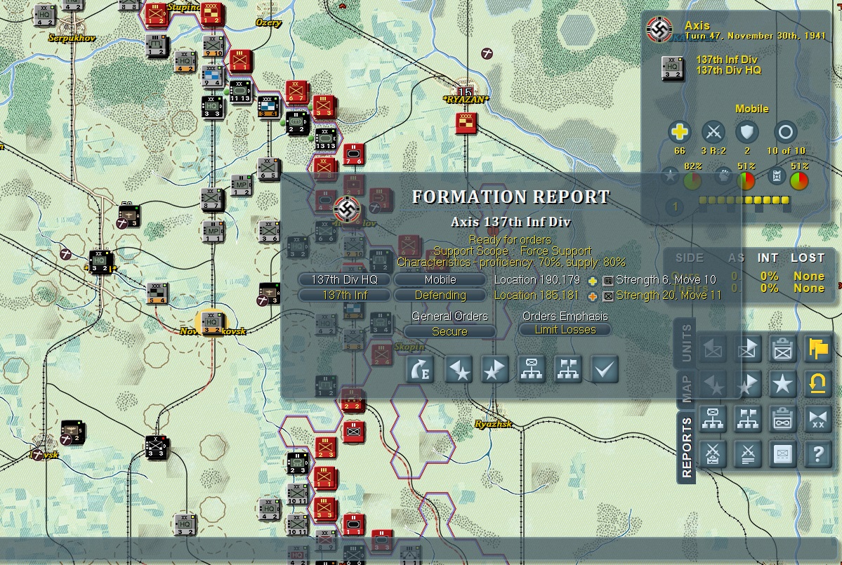This screenshot has height=565, width=842.
Task: Click the Ryazan city marker labeled 15
Action: point(465,92)
